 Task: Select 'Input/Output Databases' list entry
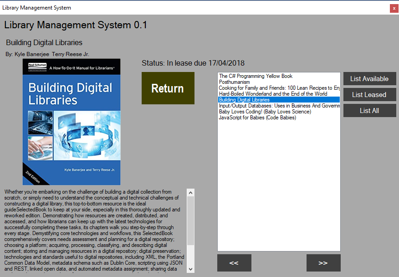pos(279,106)
